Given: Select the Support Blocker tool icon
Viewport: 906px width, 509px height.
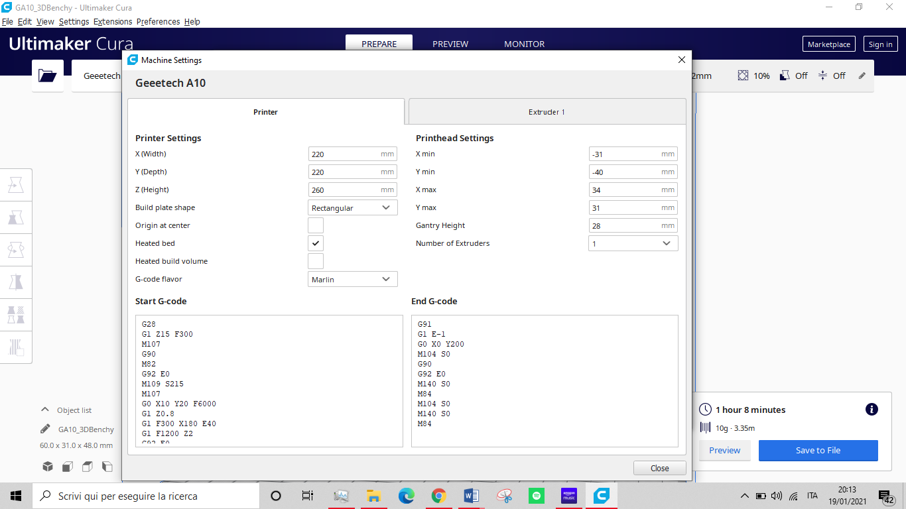Looking at the screenshot, I should tap(16, 347).
